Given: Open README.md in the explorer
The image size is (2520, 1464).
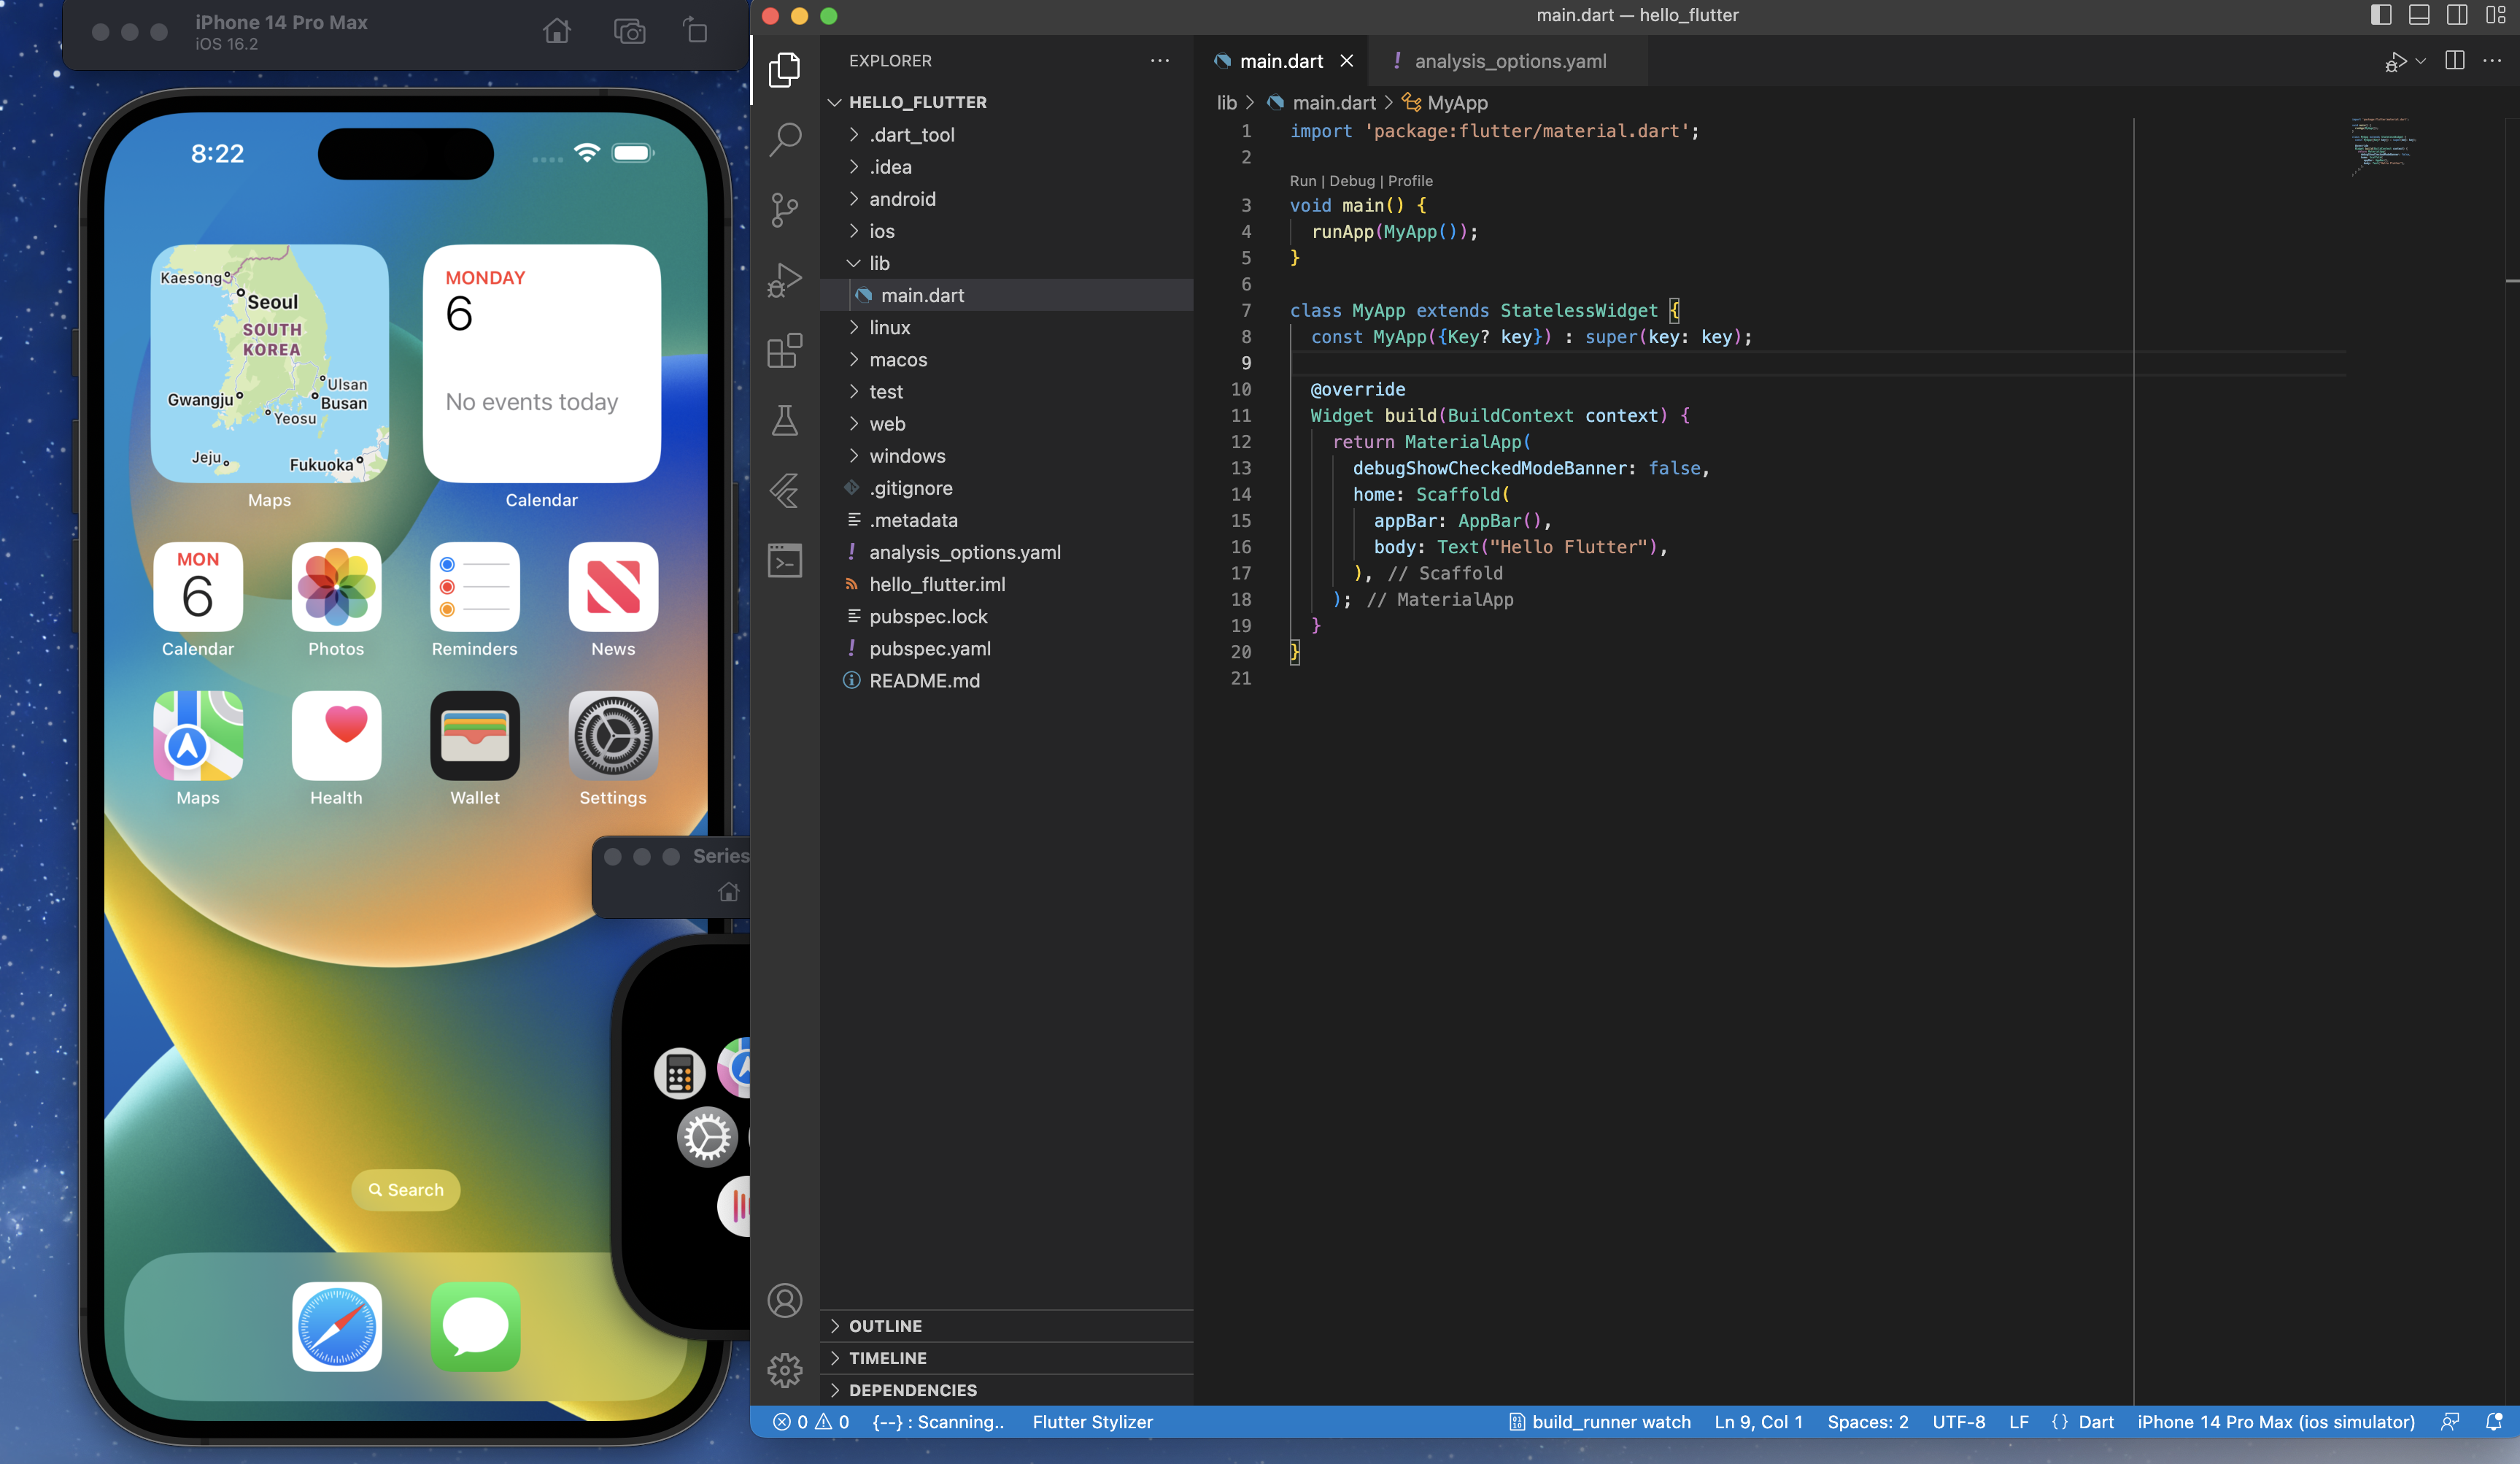Looking at the screenshot, I should pos(1007,680).
